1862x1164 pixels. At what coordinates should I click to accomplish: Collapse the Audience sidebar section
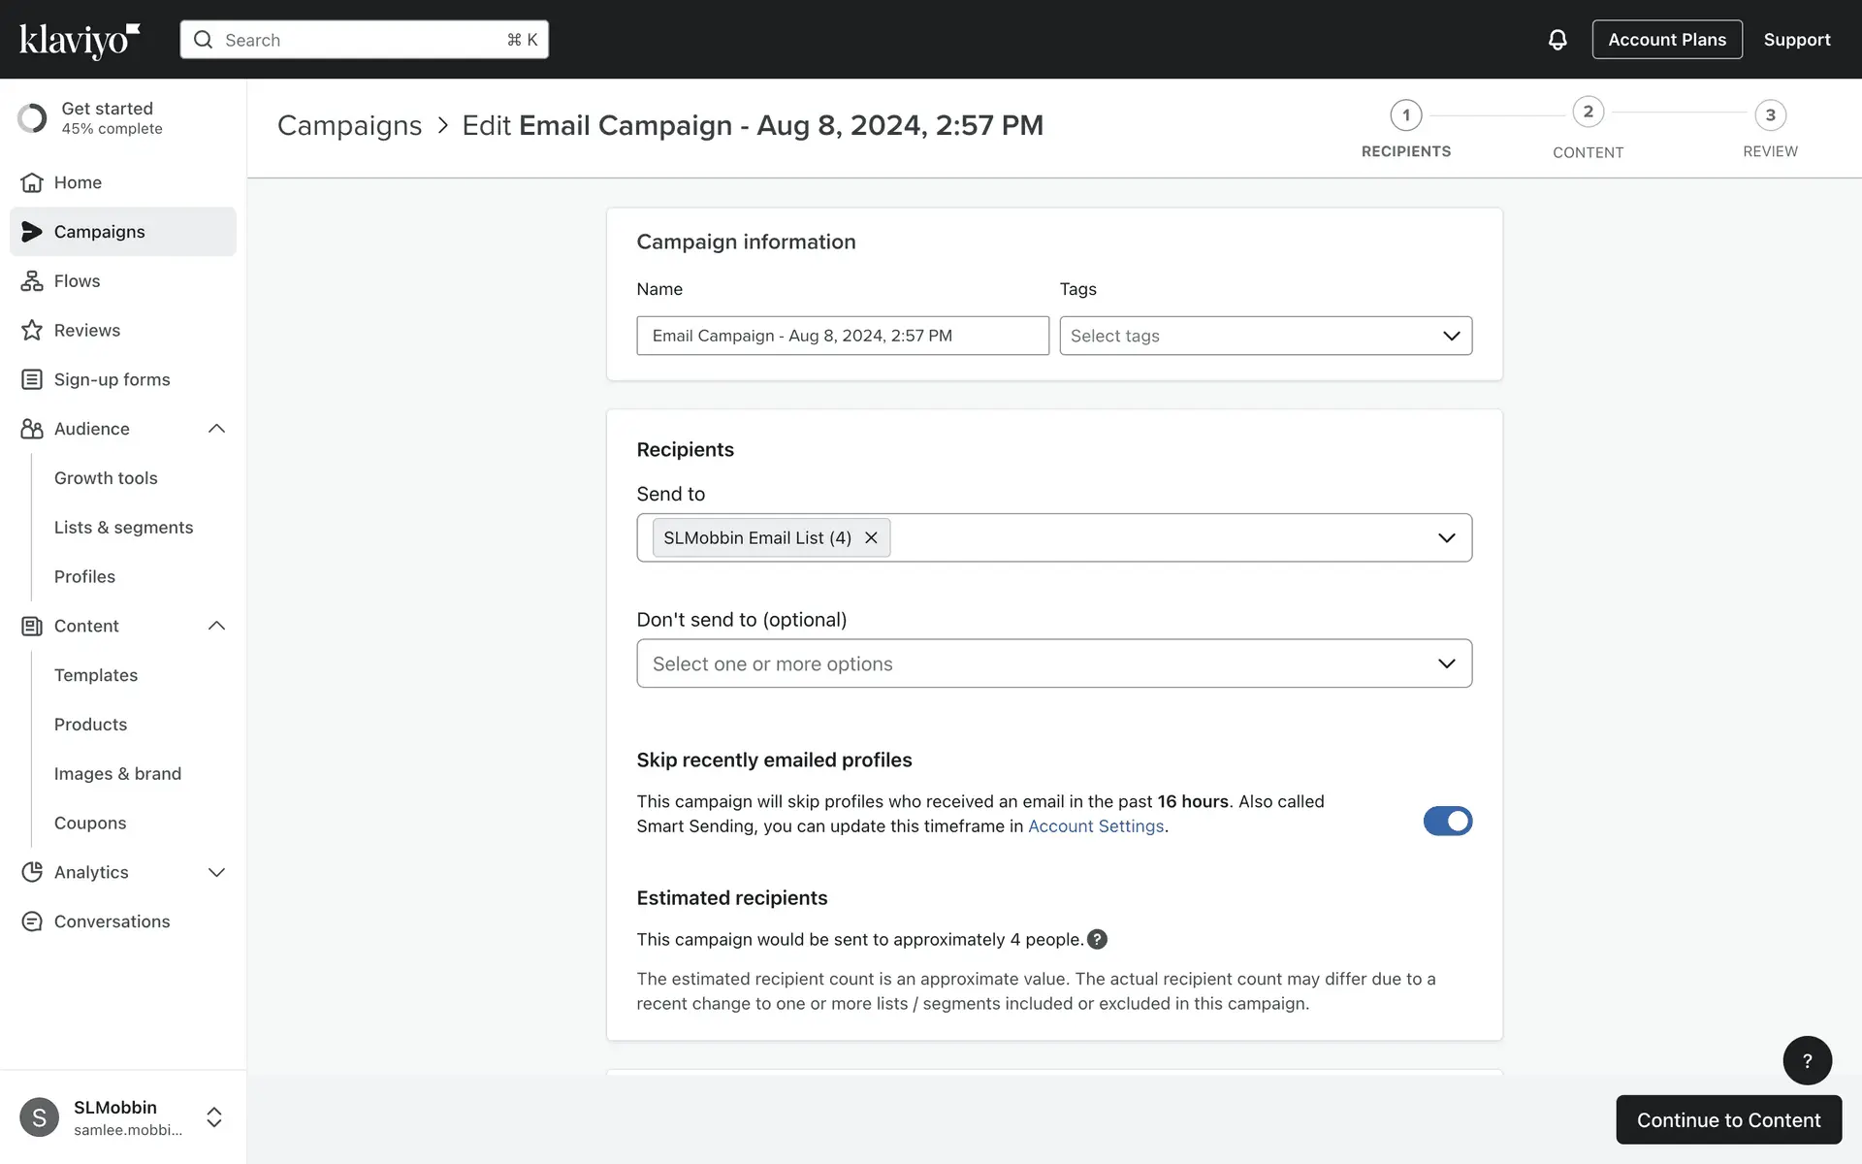pyautogui.click(x=216, y=429)
